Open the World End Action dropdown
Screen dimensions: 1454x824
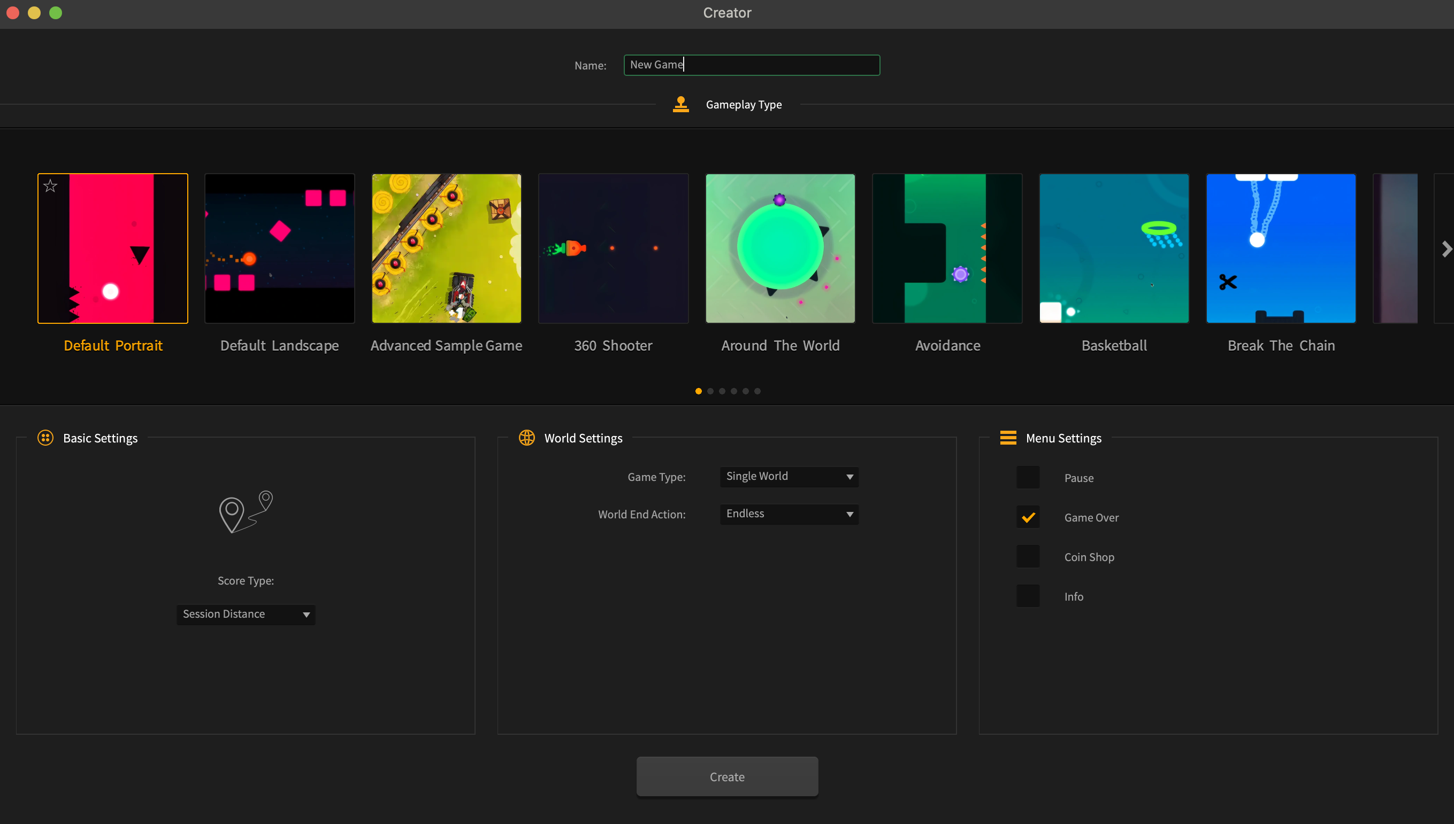pyautogui.click(x=789, y=514)
